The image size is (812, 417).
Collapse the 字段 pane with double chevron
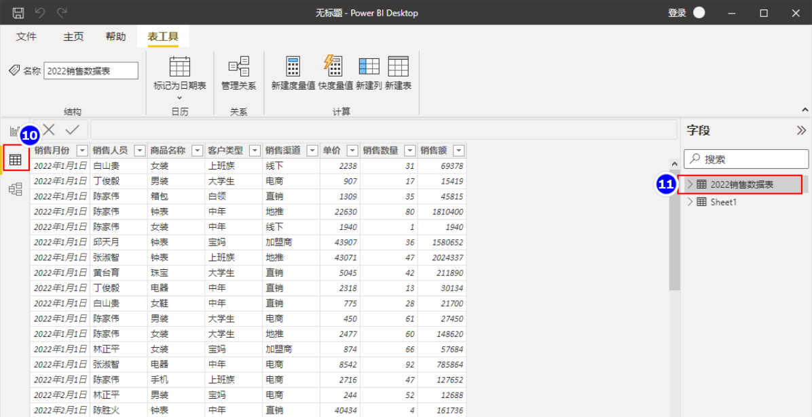coord(801,130)
